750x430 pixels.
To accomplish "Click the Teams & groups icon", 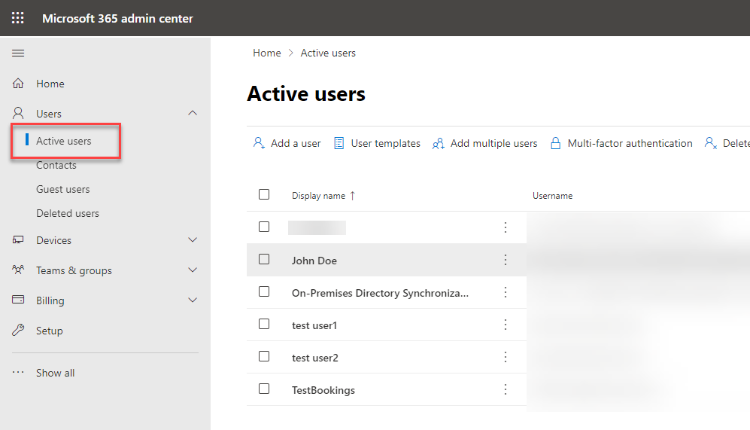I will (18, 270).
